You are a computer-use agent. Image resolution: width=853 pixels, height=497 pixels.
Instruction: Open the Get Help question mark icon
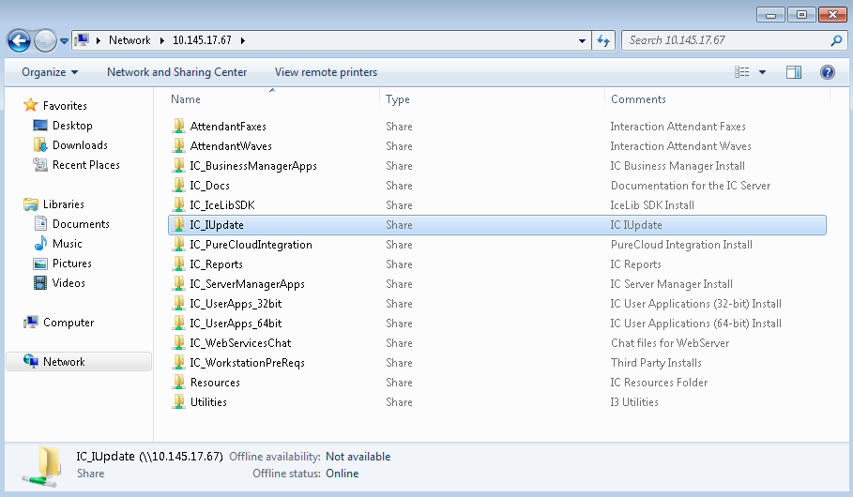point(827,72)
